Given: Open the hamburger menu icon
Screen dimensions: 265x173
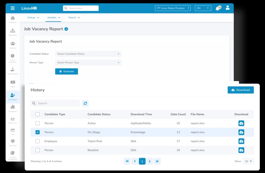Looking at the screenshot, I should [x=12, y=8].
